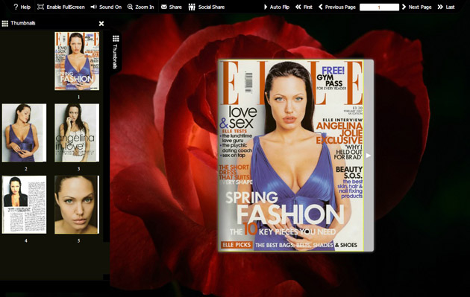Select page 2 thumbnail
The width and height of the screenshot is (470, 297).
click(25, 132)
